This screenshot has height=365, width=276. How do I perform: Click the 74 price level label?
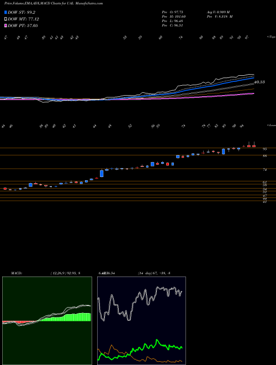pyautogui.click(x=264, y=170)
